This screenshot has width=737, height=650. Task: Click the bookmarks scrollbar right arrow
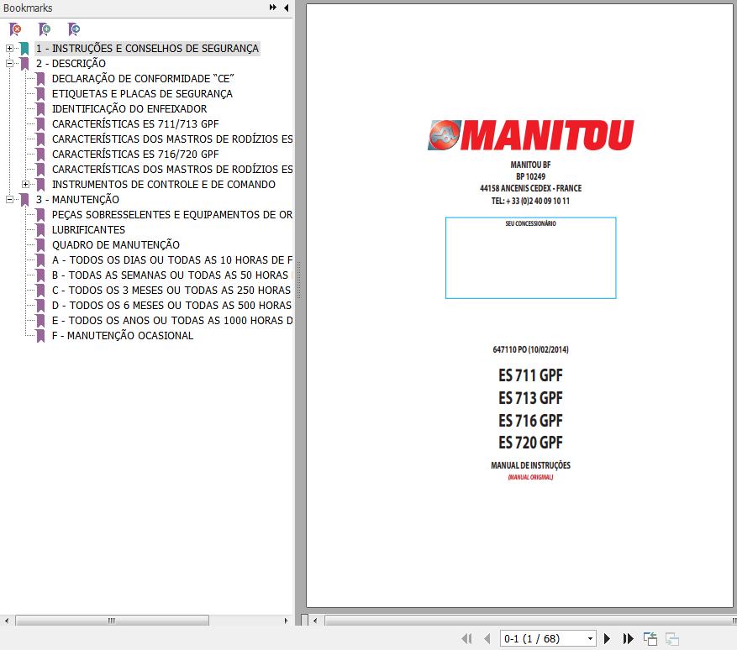pyautogui.click(x=287, y=621)
